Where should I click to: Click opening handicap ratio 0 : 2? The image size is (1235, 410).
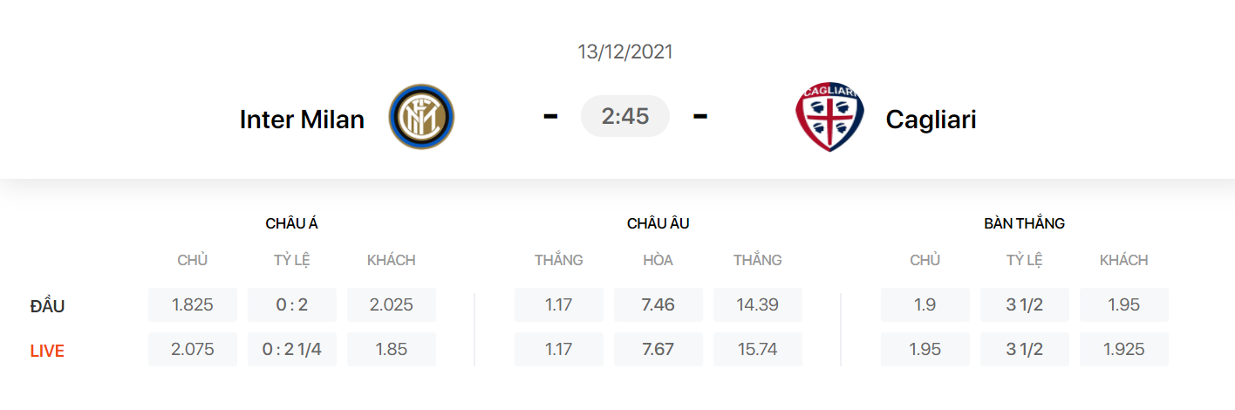click(292, 305)
